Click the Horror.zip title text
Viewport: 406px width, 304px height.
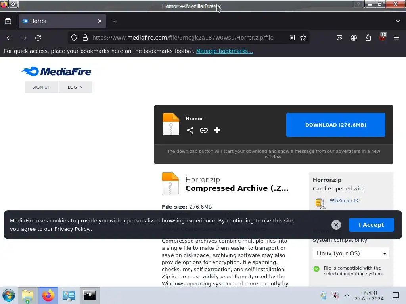[x=203, y=179]
